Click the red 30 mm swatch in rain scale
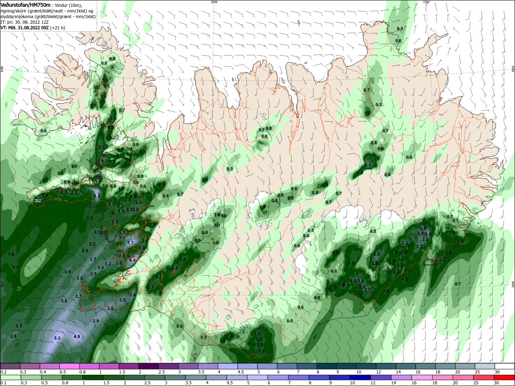 coord(504,378)
